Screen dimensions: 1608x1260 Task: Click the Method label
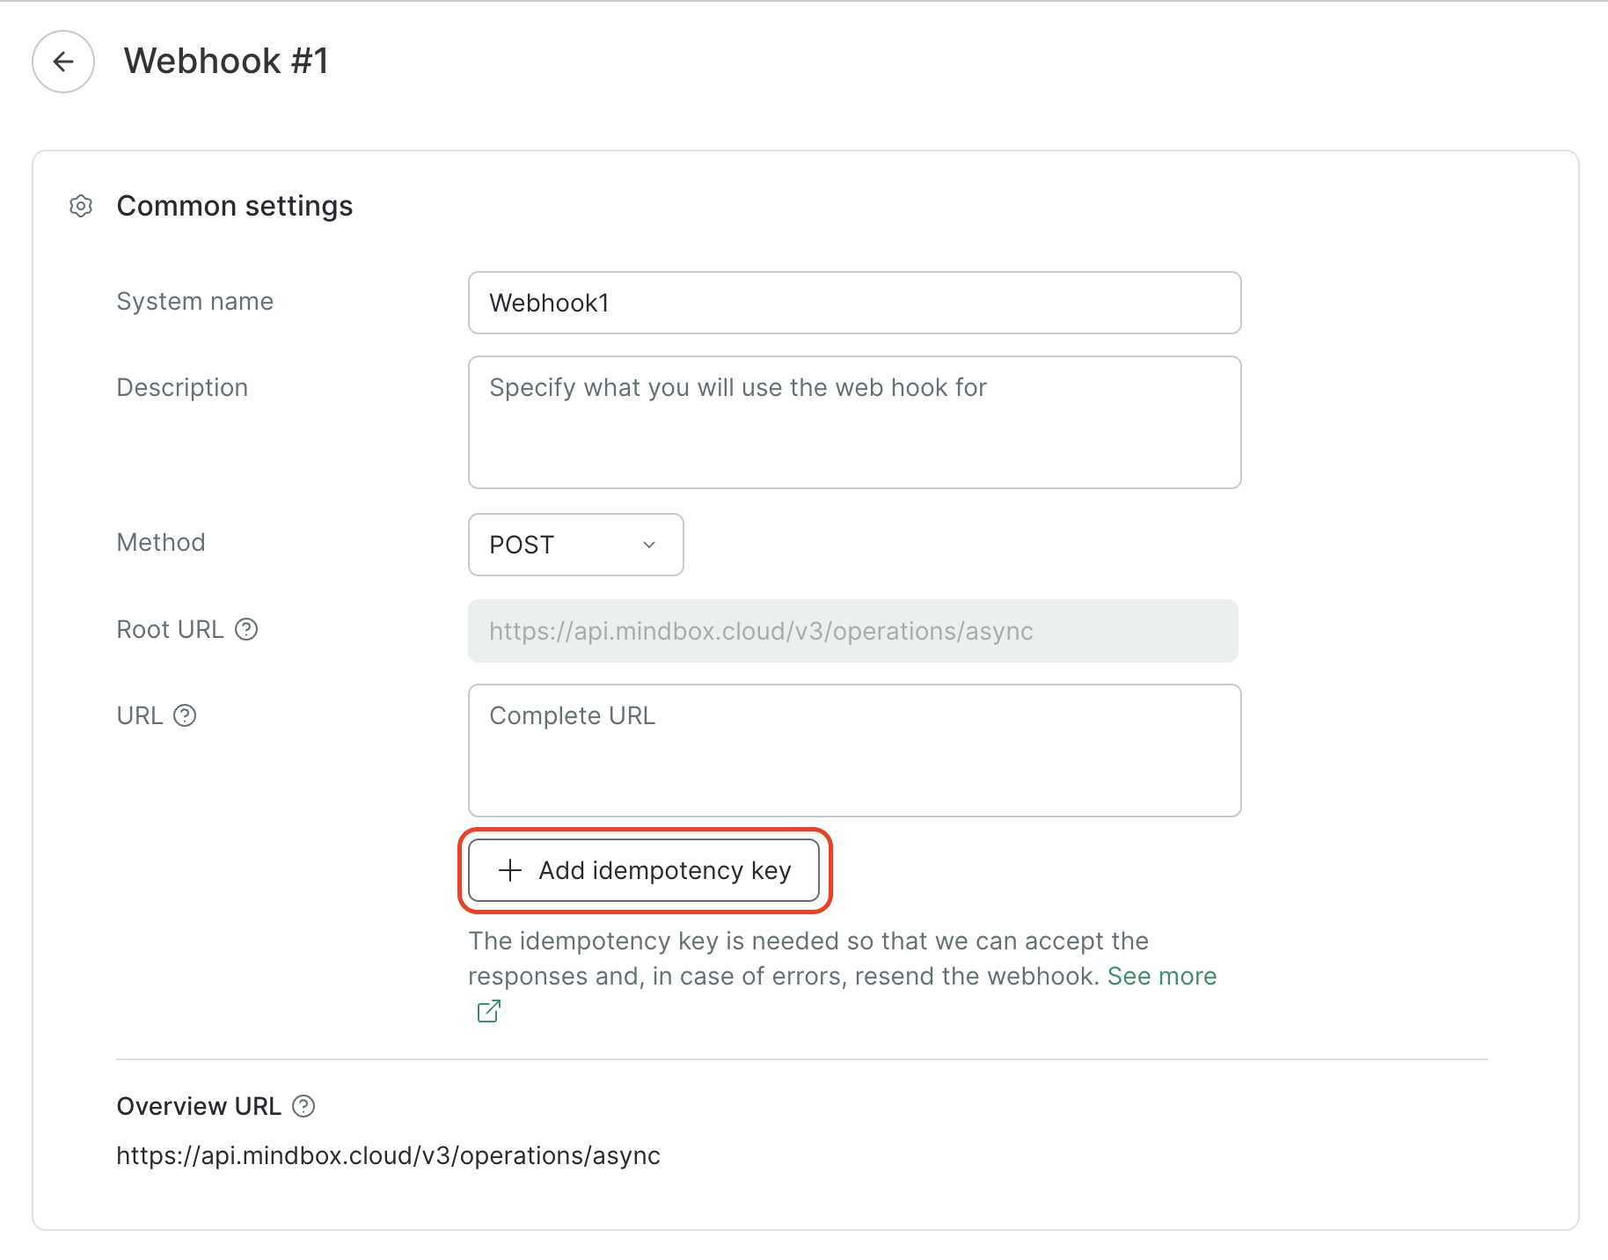click(161, 542)
